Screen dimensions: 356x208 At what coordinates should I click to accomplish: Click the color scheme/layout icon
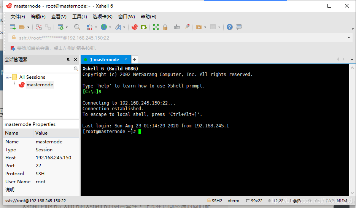point(89,27)
